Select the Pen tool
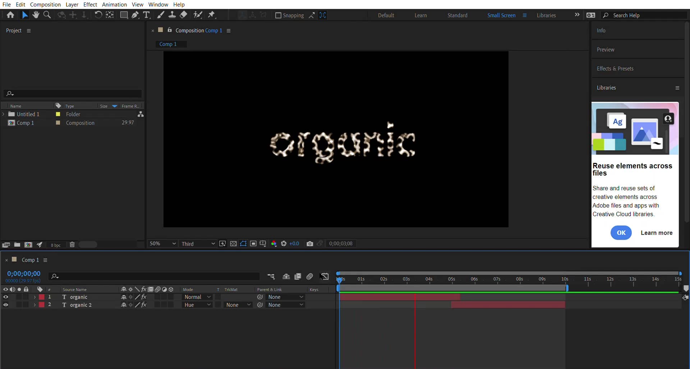This screenshot has width=690, height=369. 135,15
